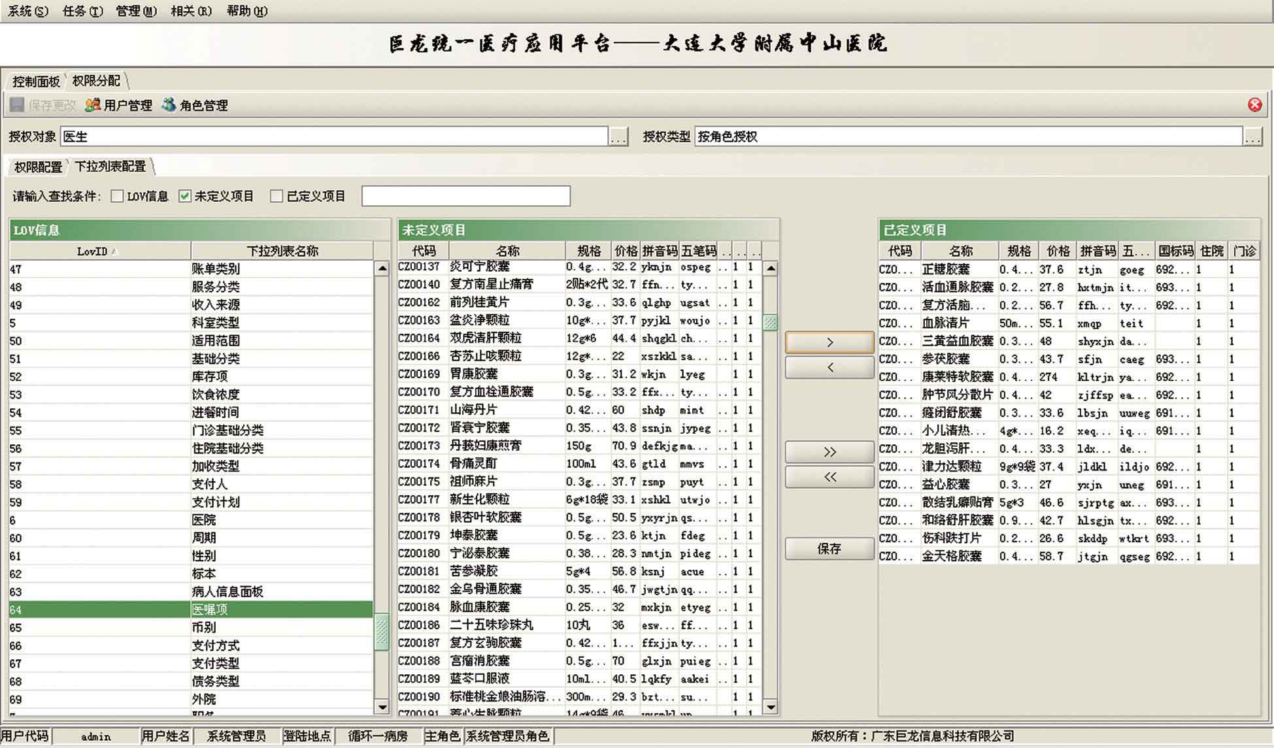Open the 任务(T) menu

tap(82, 11)
